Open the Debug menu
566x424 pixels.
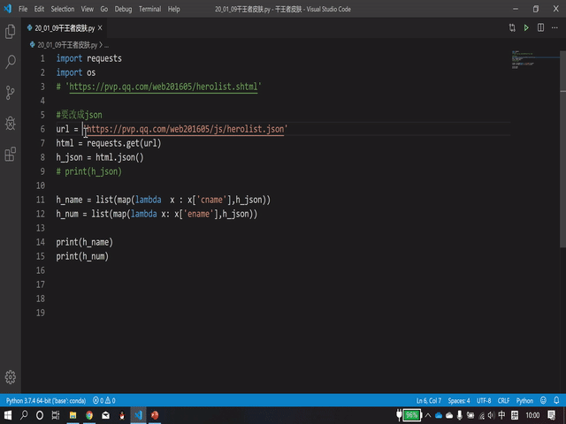tap(123, 9)
